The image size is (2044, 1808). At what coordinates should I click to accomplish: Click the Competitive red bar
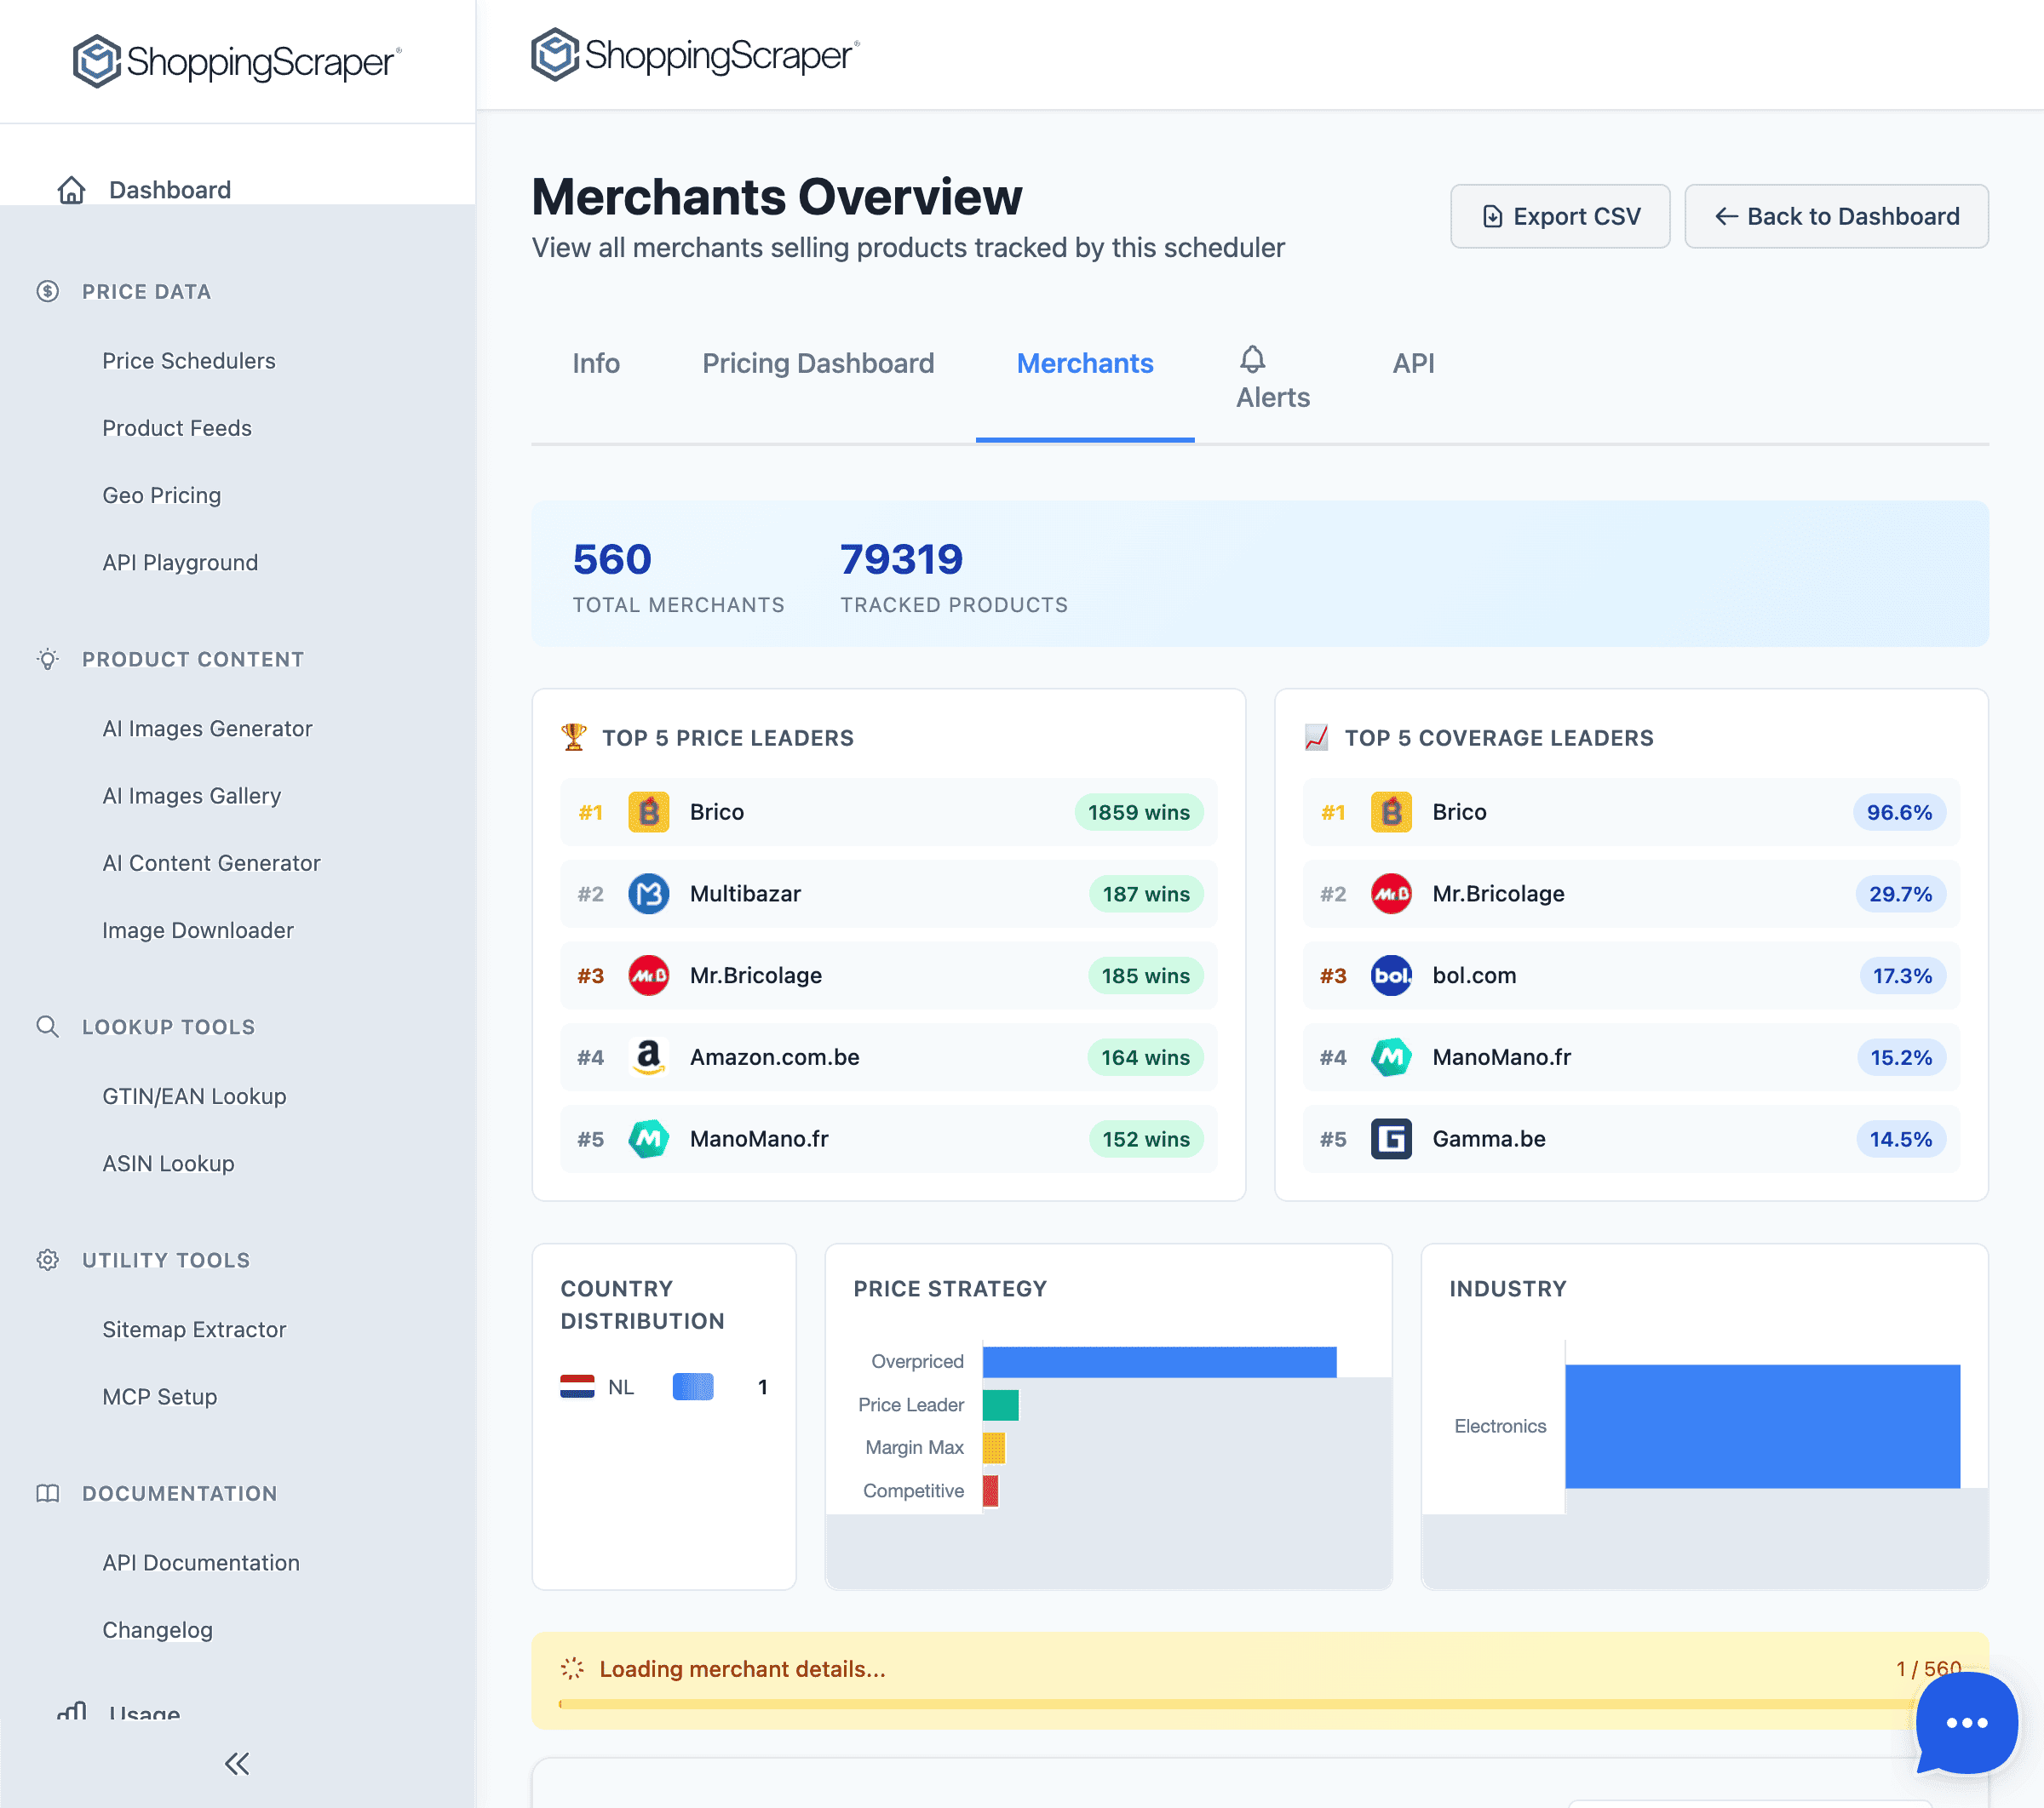[991, 1490]
